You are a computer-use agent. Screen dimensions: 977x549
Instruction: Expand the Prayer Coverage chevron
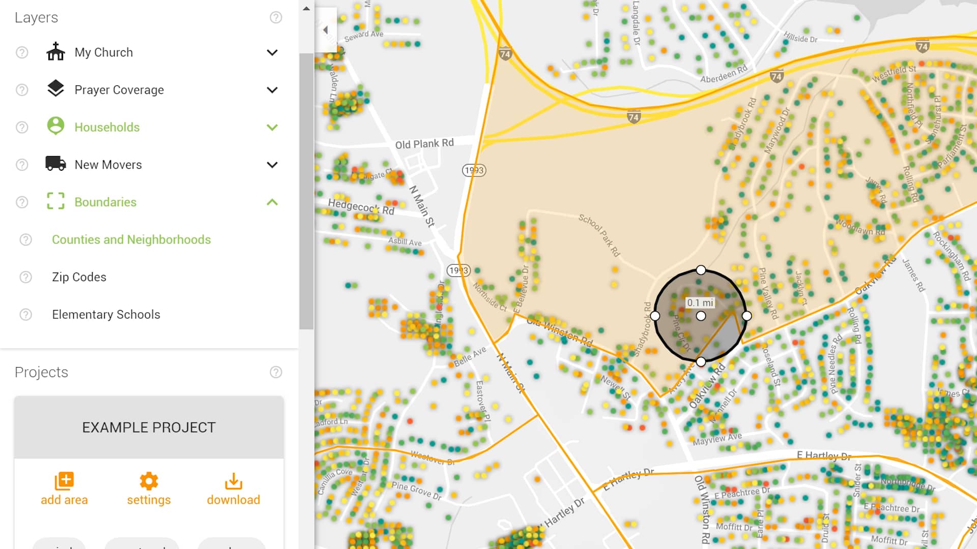coord(272,90)
